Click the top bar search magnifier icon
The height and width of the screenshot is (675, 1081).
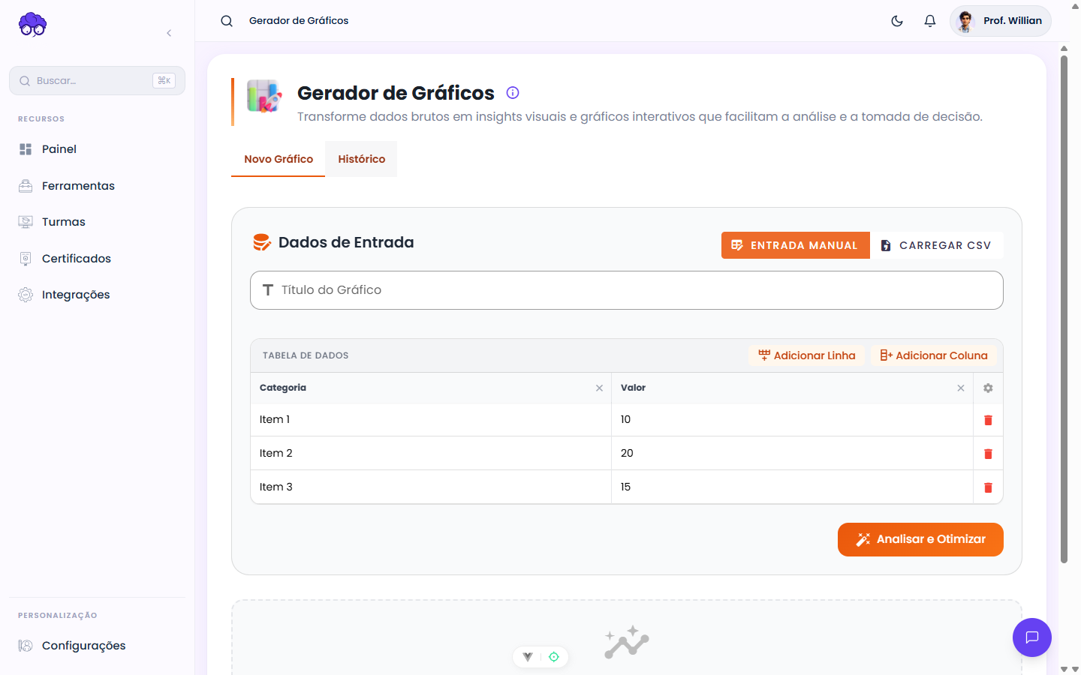coord(227,21)
